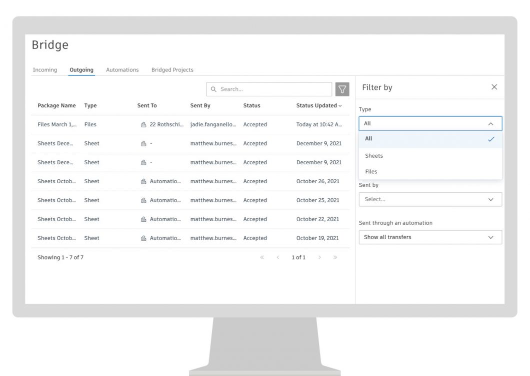The width and height of the screenshot is (530, 376).
Task: Click 22 Rothschi recipient text
Action: 166,124
